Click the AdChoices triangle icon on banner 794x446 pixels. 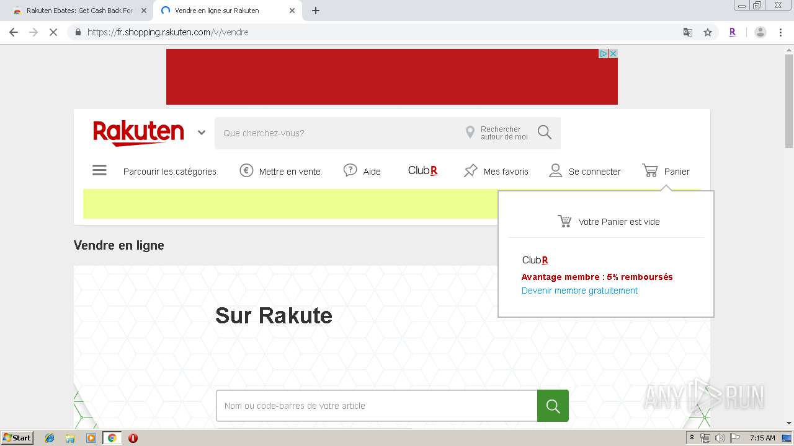click(603, 54)
